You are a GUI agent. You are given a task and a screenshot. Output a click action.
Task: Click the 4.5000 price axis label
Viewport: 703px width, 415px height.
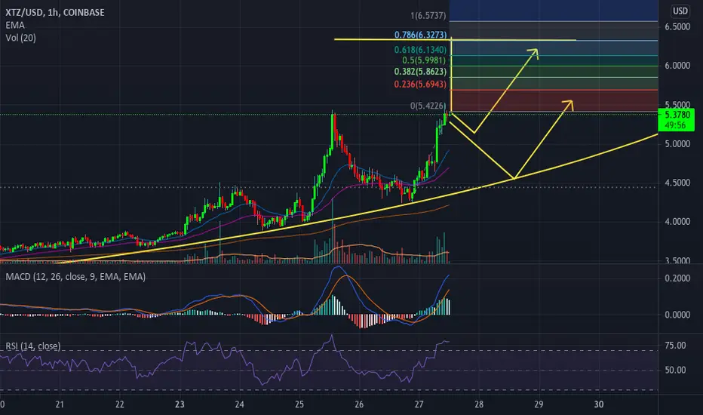[x=677, y=183]
